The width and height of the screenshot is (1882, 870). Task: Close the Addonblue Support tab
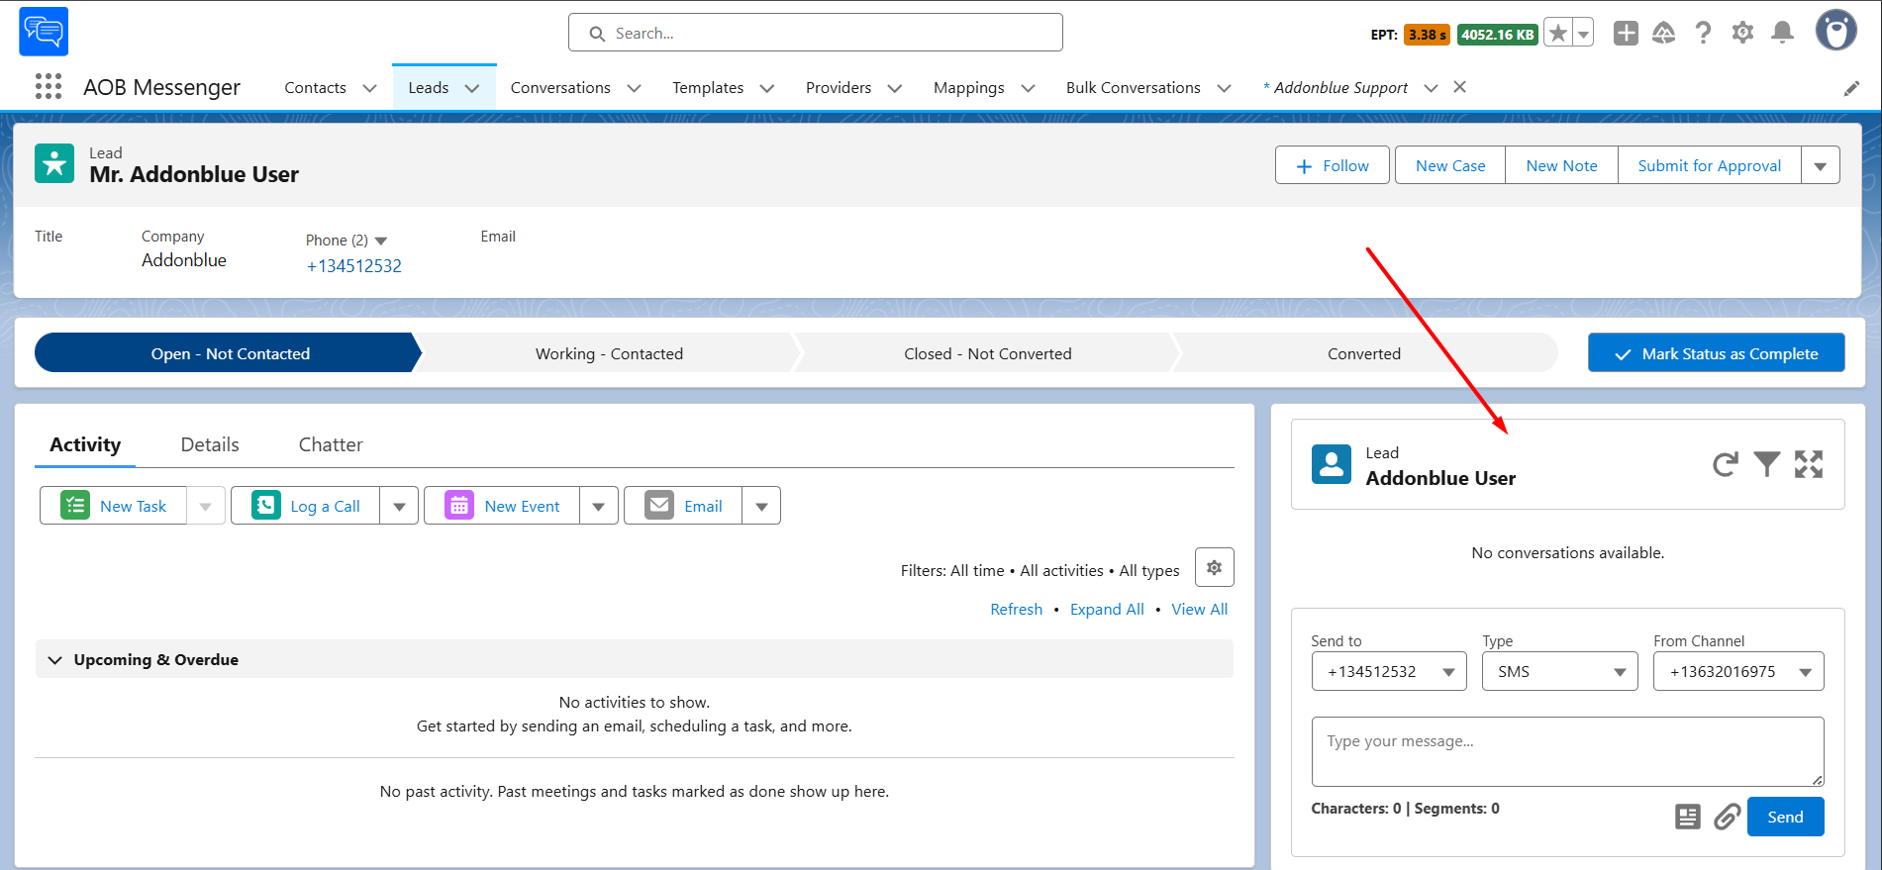[x=1459, y=87]
